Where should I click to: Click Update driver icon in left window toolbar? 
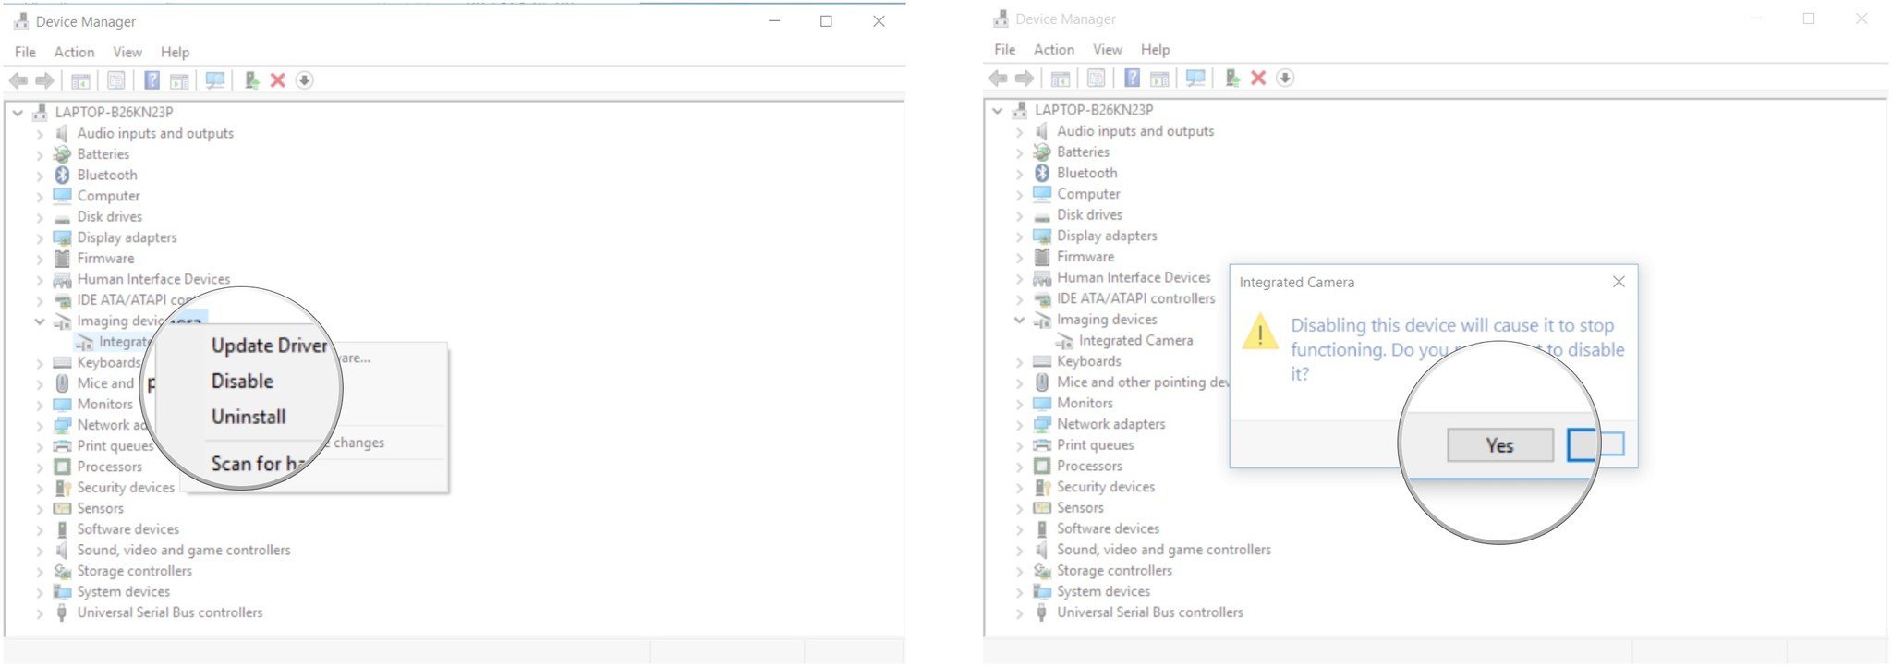(251, 80)
